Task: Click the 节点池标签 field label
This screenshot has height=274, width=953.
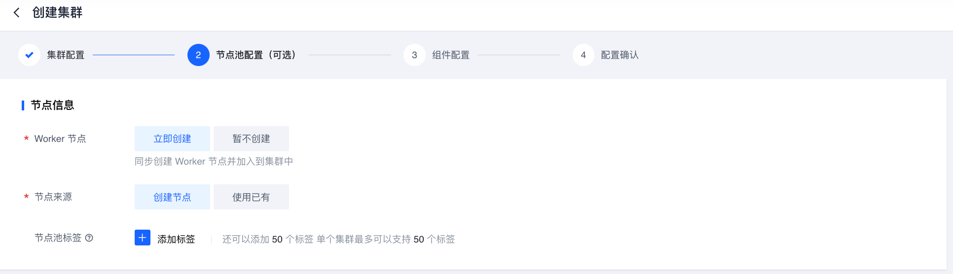Action: pos(58,238)
